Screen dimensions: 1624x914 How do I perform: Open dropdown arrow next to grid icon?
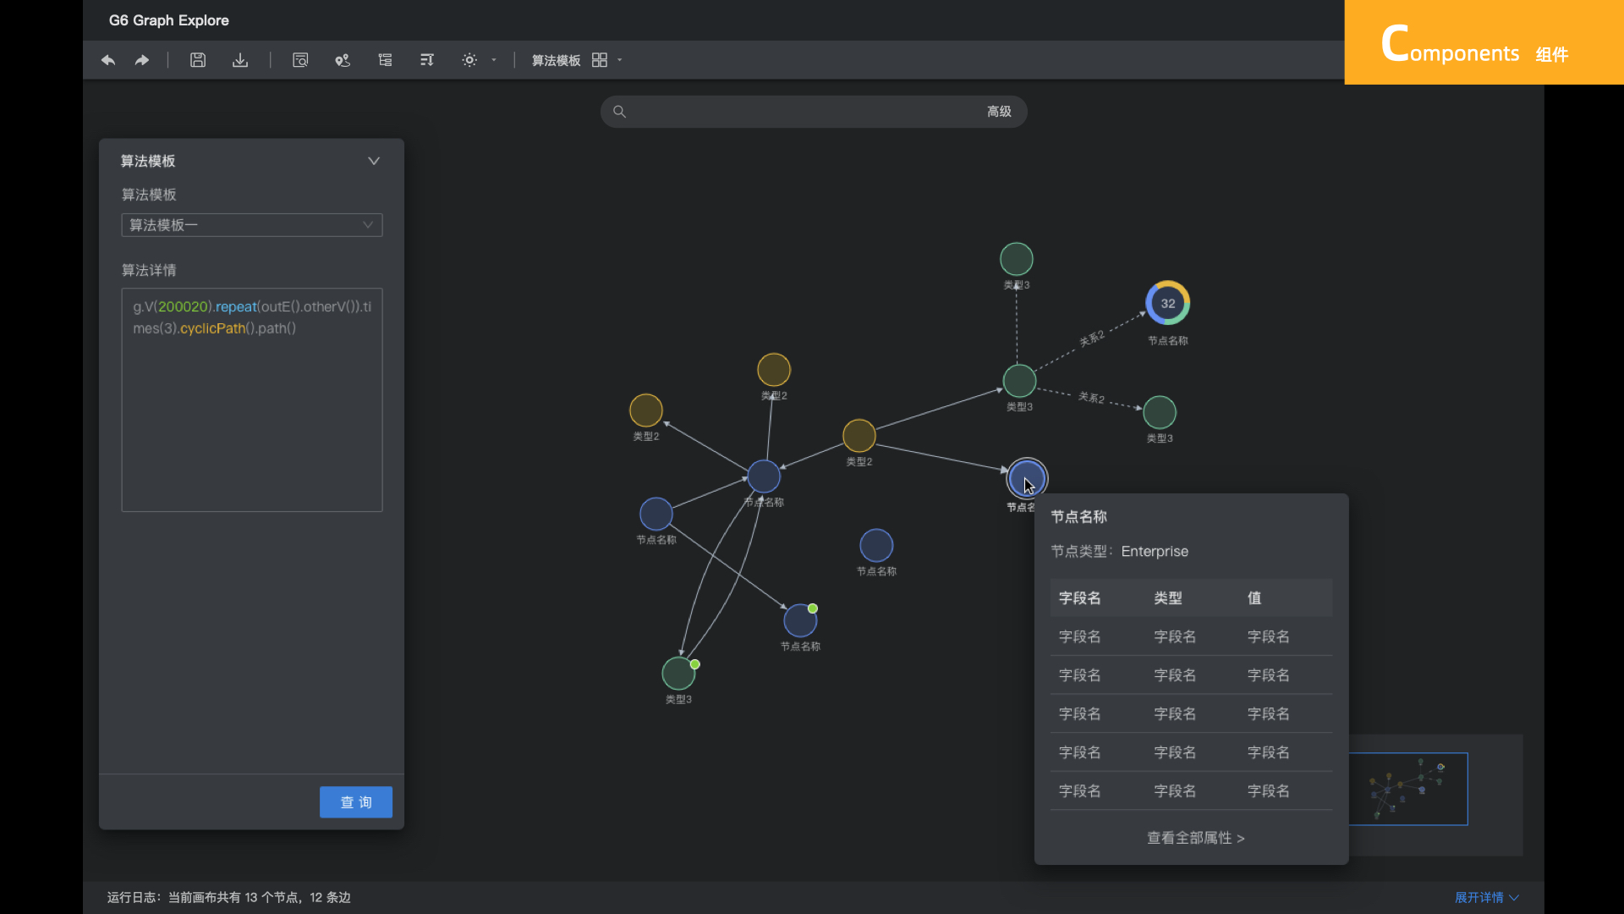620,60
